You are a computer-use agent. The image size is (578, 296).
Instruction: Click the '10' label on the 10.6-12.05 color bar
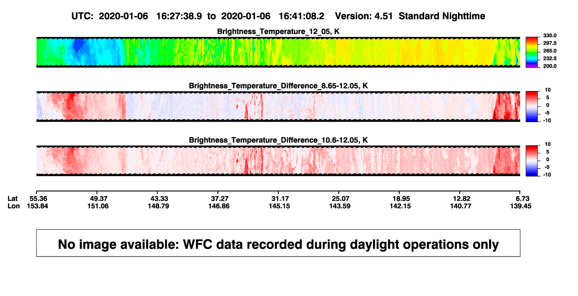pos(548,144)
